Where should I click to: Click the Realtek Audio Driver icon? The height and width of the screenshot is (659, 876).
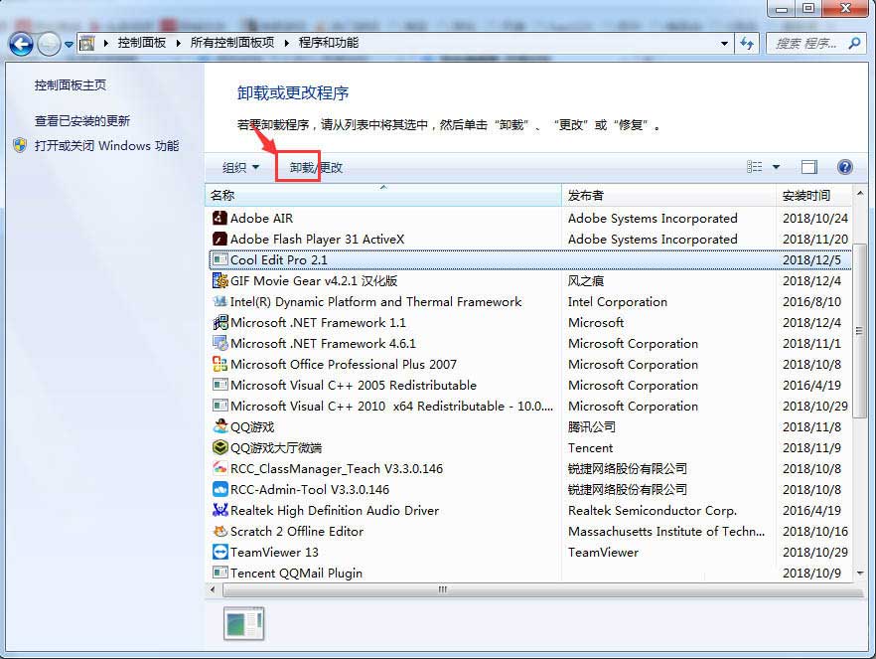(x=220, y=510)
